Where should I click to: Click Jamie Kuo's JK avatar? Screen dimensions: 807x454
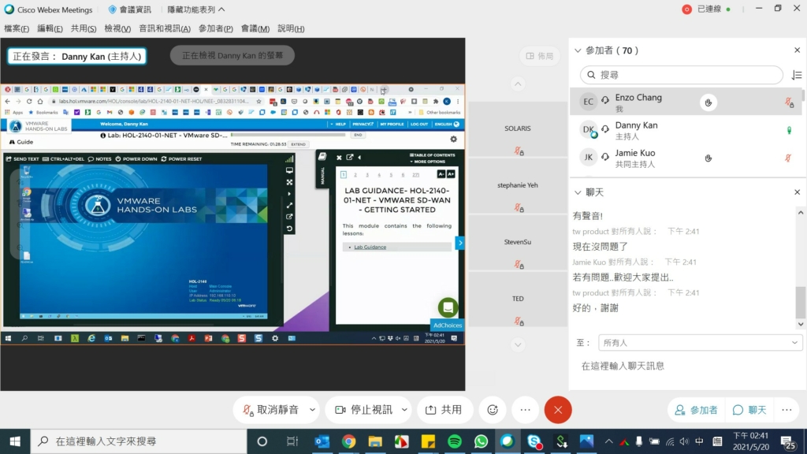click(588, 158)
